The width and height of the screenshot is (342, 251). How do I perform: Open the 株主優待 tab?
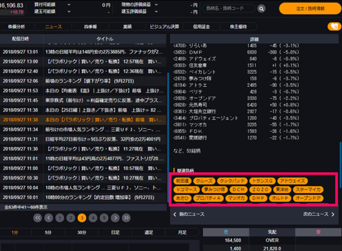[x=238, y=27]
